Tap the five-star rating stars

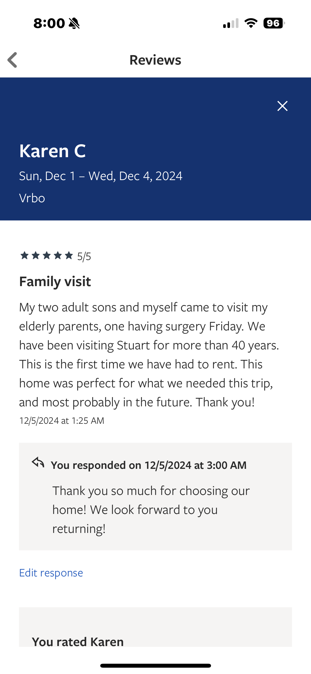tap(47, 256)
